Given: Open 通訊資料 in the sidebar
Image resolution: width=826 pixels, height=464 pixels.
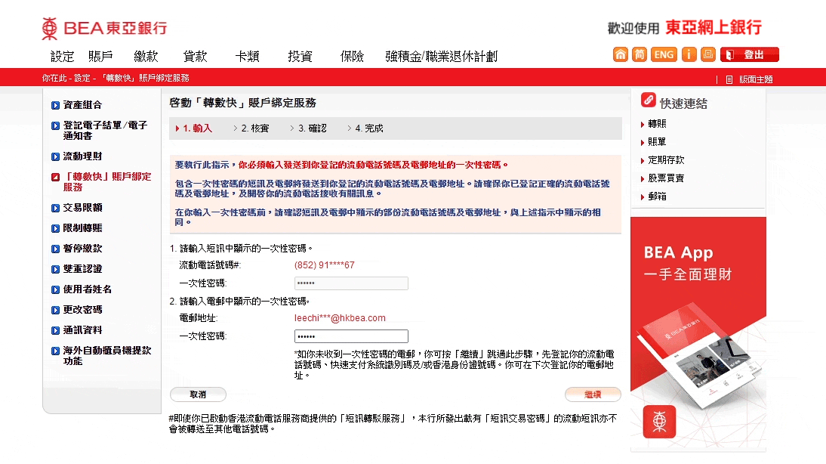Looking at the screenshot, I should click(82, 330).
